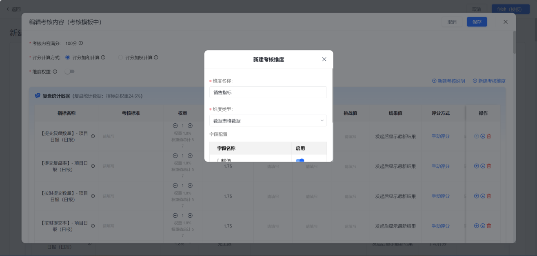Viewport: 537px width, 256px height.
Task: Delete the 提交复盘数量 row
Action: pyautogui.click(x=489, y=136)
